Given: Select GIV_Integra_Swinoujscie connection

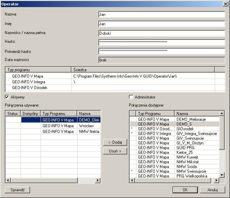Looking at the screenshot, I should click(175, 134).
